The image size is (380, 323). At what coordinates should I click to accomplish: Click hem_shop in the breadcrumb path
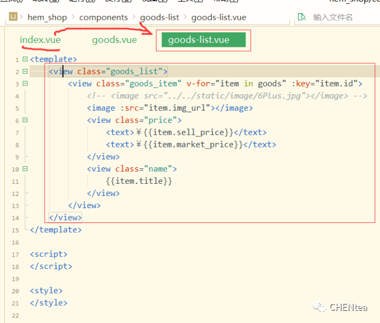click(x=47, y=17)
